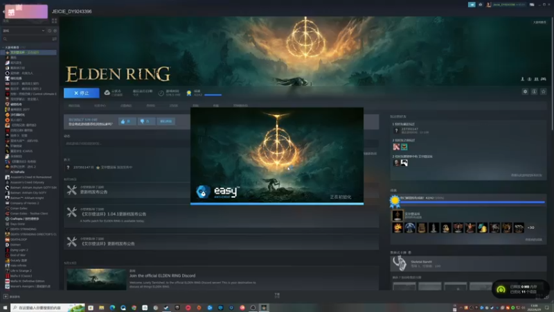Open Elden Ring 1.04.1 patch announcement
This screenshot has height=312, width=554.
[x=221, y=214]
